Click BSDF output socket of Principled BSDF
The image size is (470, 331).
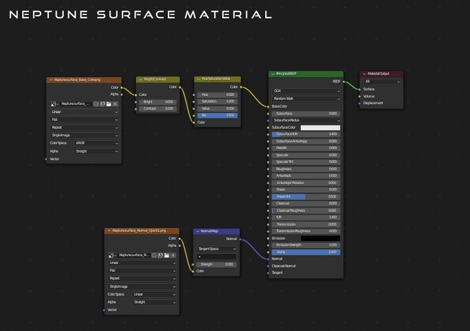pos(344,82)
